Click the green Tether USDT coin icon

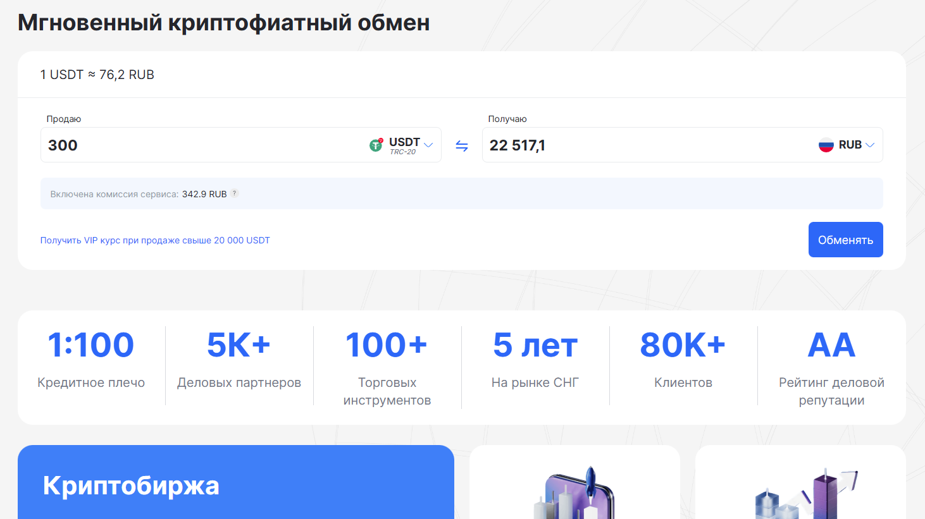tap(376, 145)
